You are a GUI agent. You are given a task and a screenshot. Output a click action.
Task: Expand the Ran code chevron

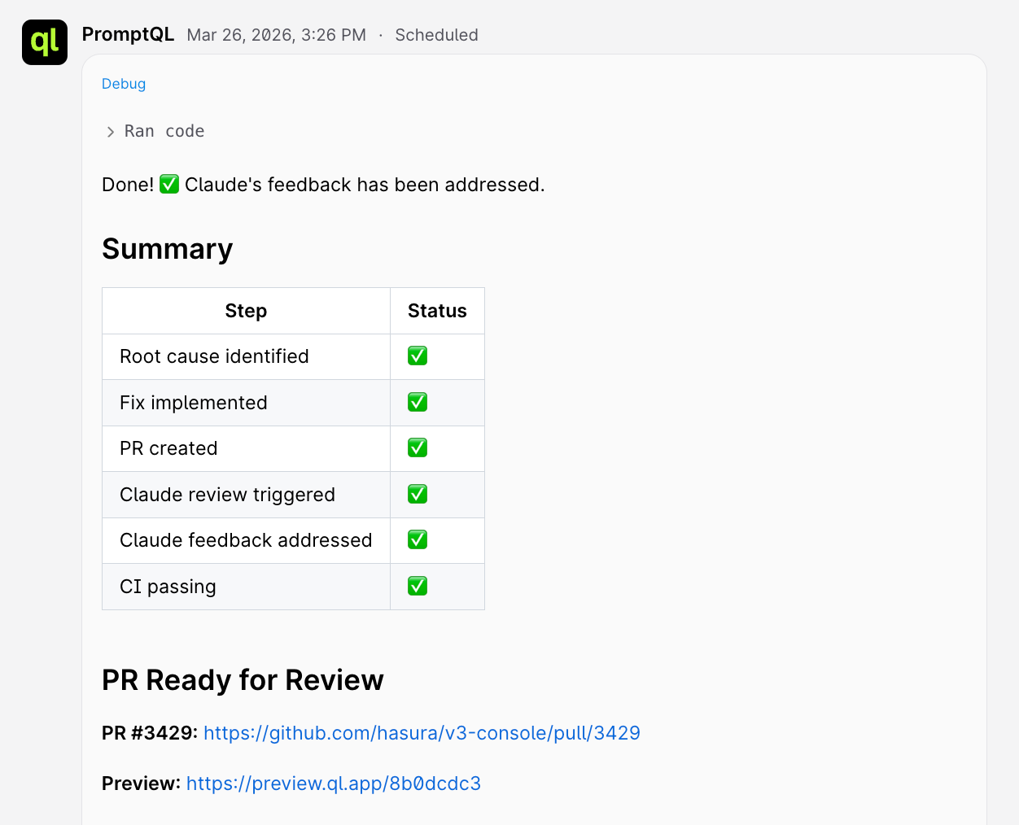point(111,132)
